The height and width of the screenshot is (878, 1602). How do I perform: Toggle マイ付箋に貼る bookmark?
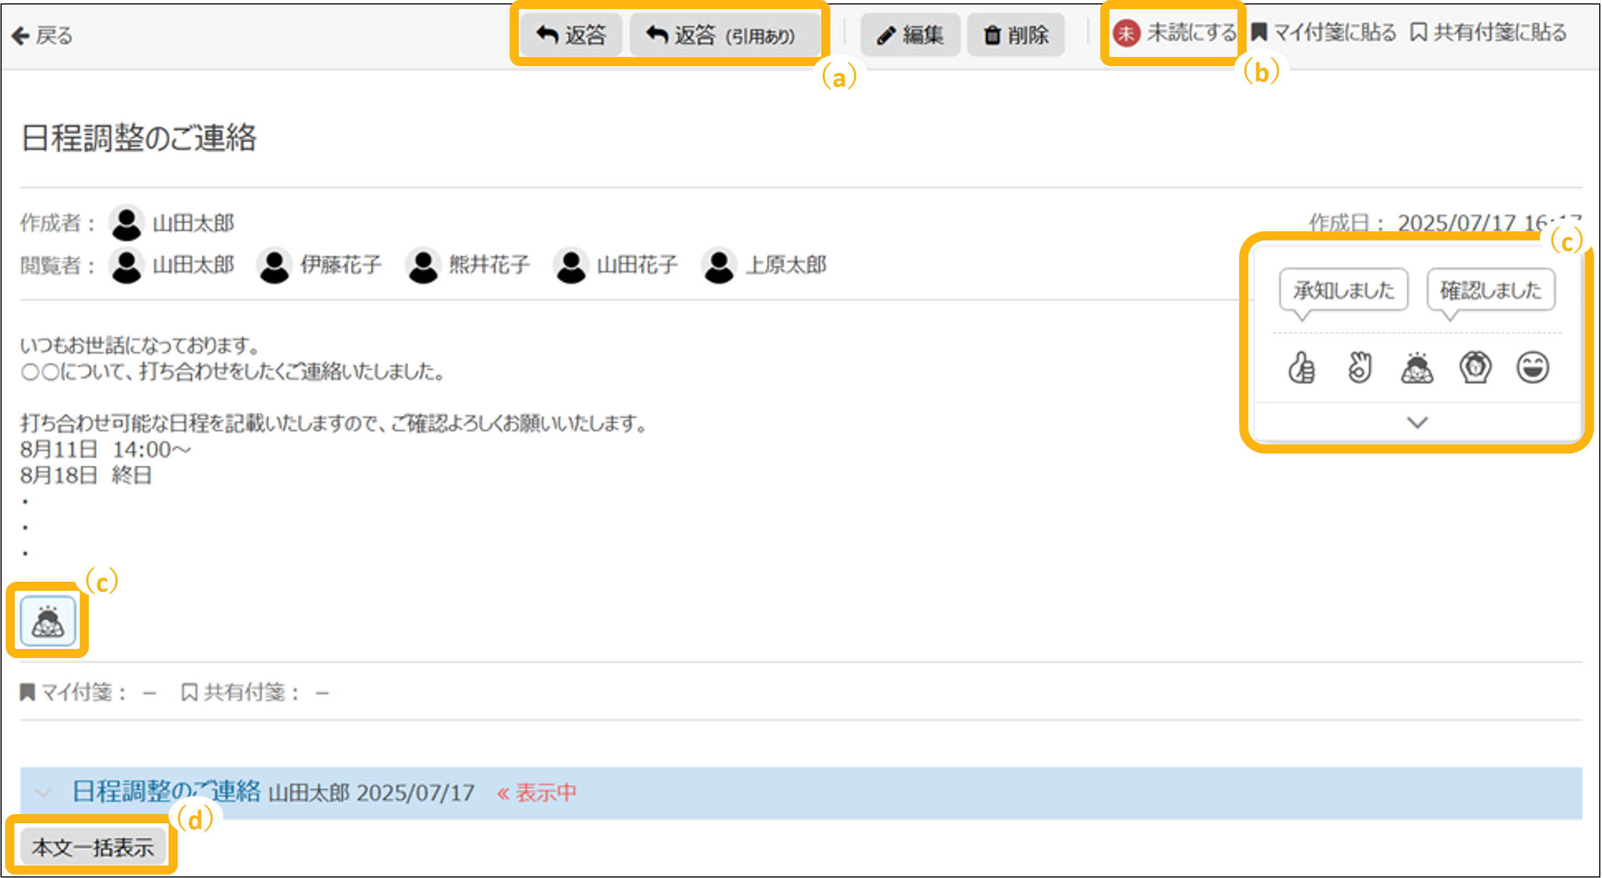click(1324, 32)
